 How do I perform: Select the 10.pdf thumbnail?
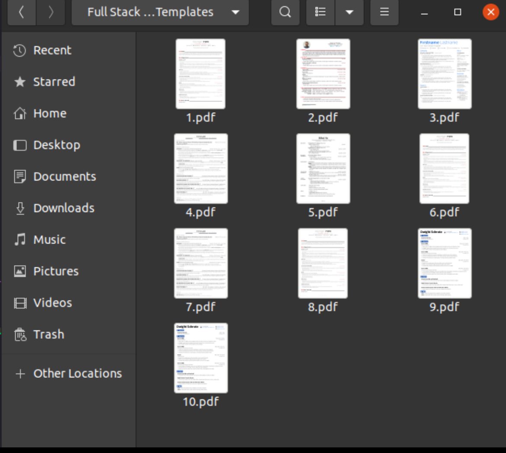point(201,358)
